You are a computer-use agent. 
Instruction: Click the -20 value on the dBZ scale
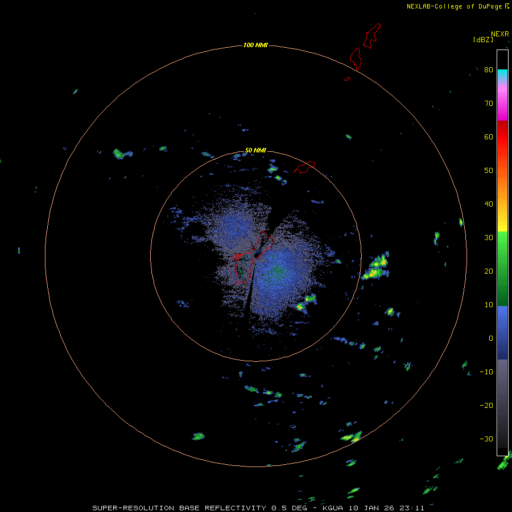click(486, 405)
